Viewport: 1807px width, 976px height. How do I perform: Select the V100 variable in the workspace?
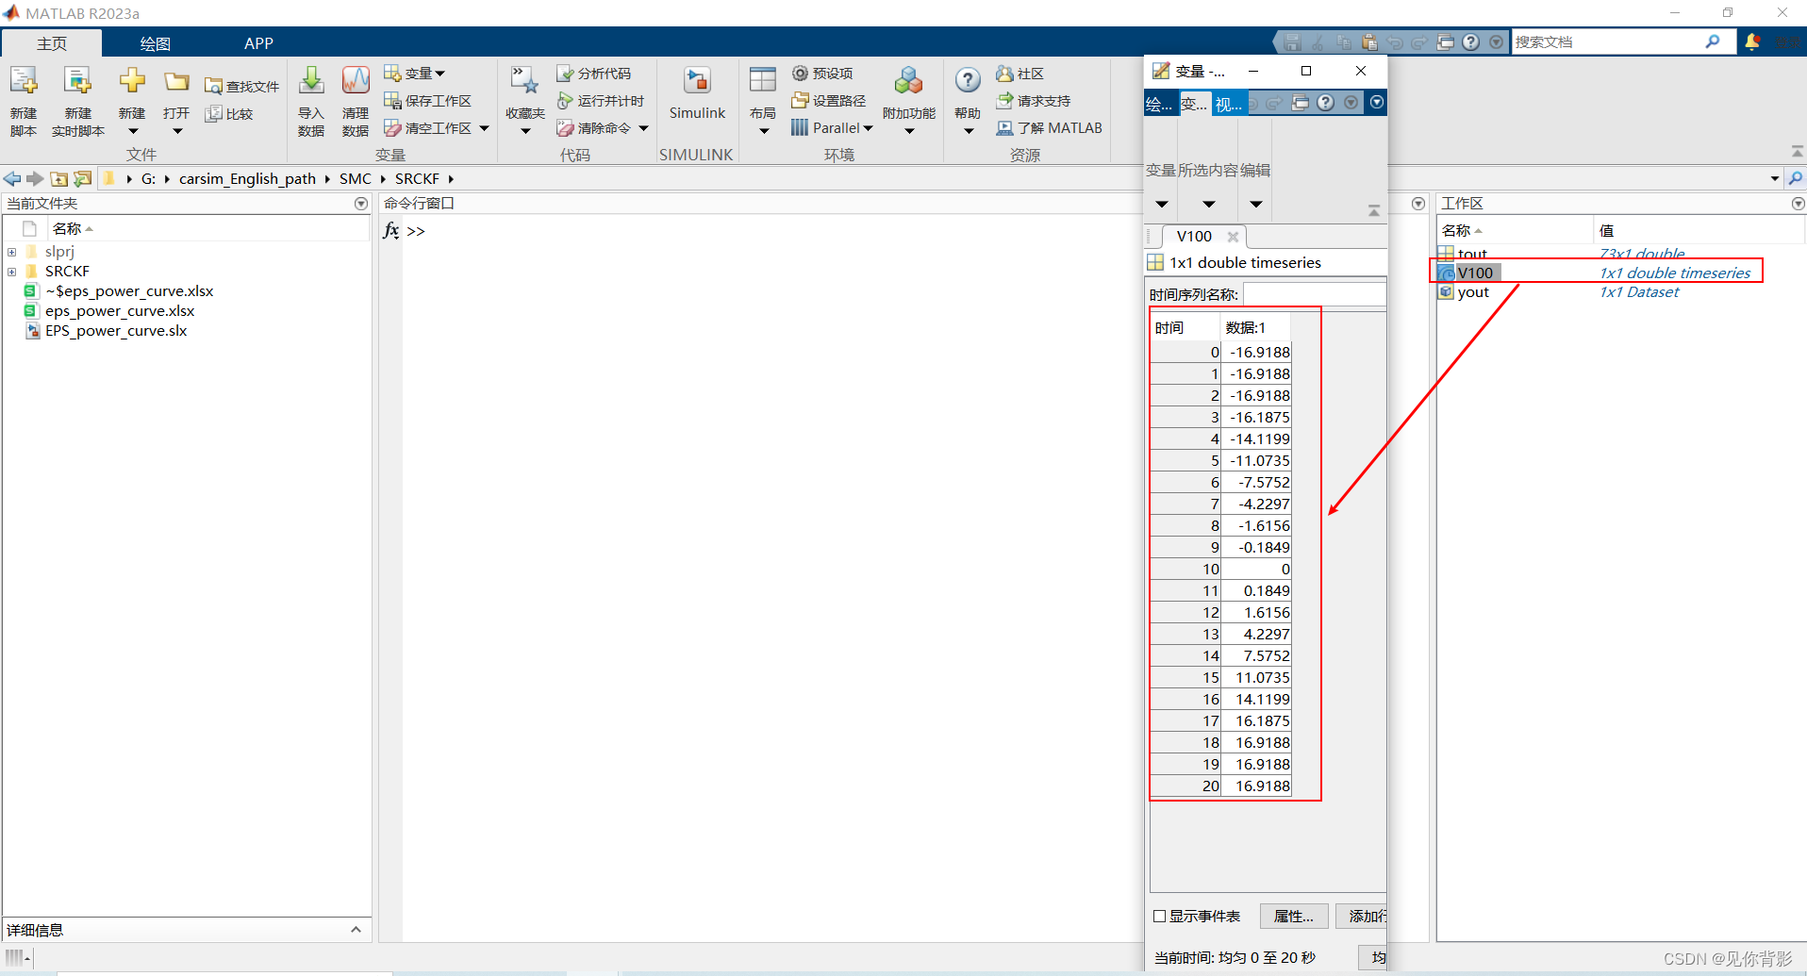coord(1475,273)
